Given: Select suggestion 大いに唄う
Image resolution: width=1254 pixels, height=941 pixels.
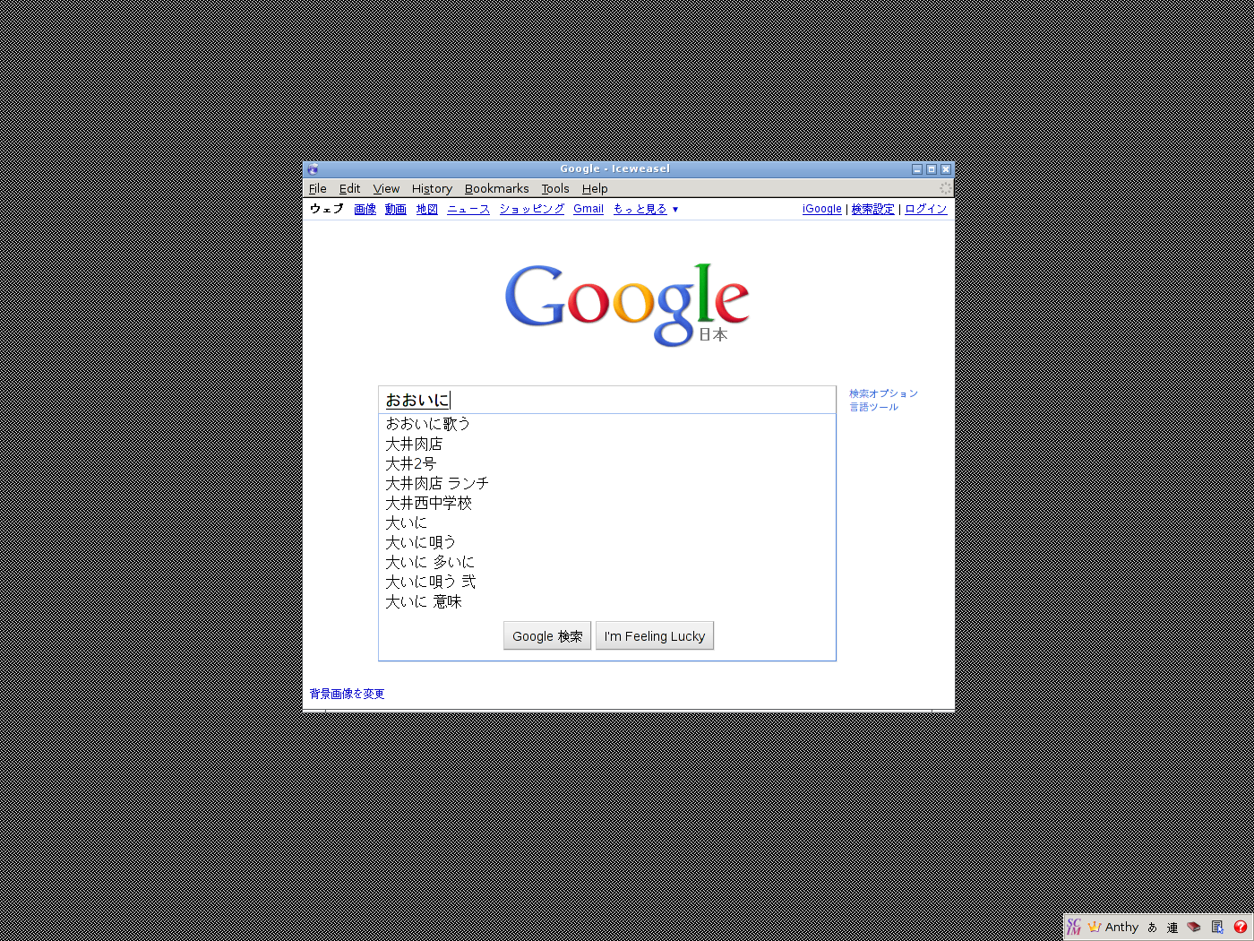Looking at the screenshot, I should tap(607, 542).
